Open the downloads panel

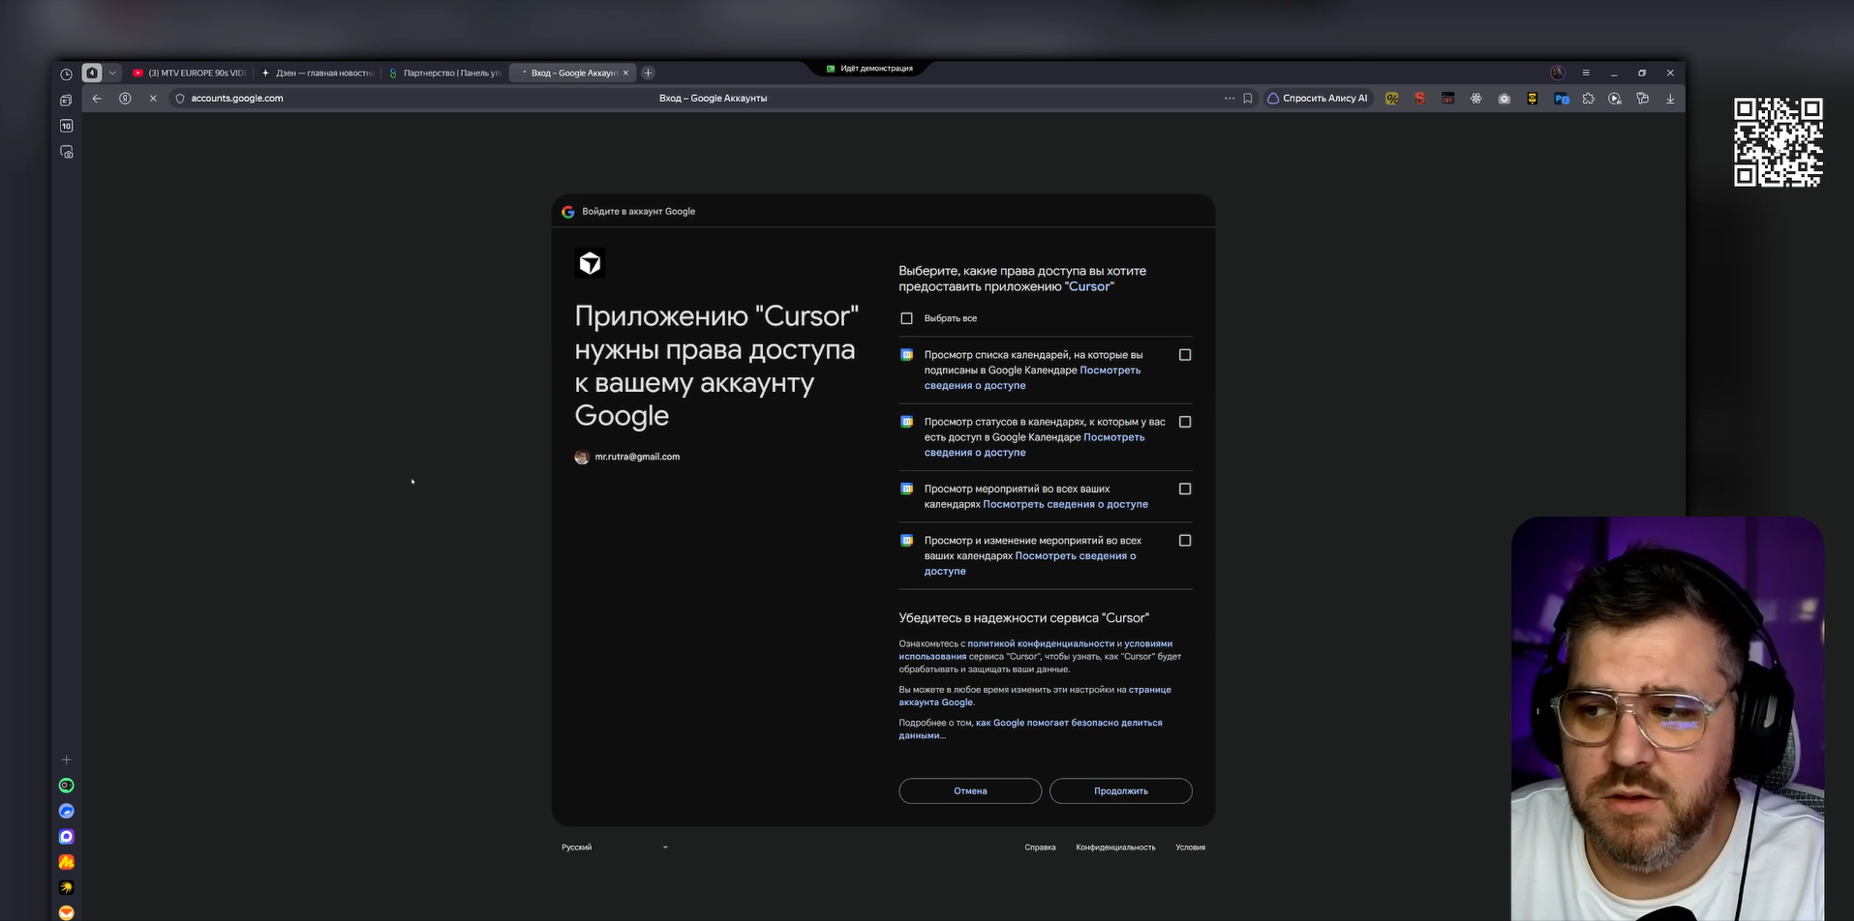[x=1670, y=98]
